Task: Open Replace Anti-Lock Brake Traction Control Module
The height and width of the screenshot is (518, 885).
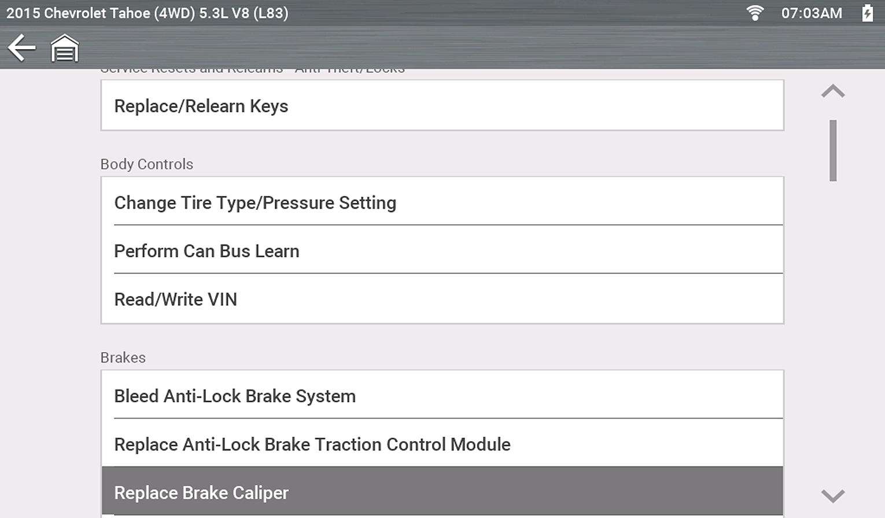Action: (443, 444)
